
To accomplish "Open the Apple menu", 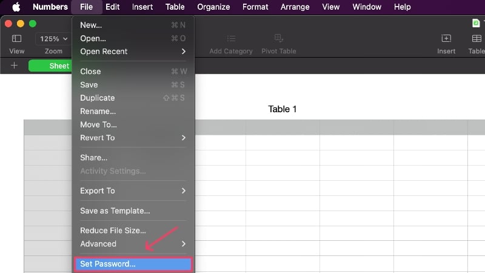I will pyautogui.click(x=16, y=7).
